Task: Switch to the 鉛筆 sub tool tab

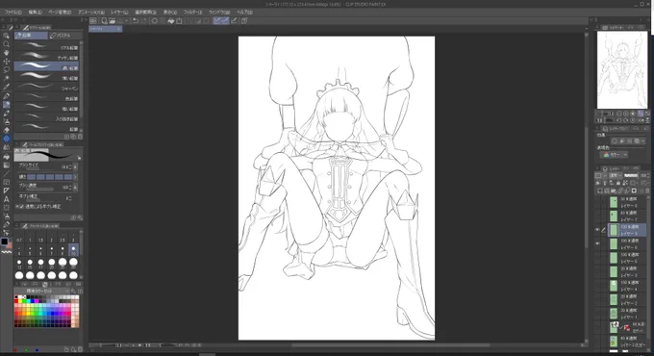Action: tap(31, 36)
